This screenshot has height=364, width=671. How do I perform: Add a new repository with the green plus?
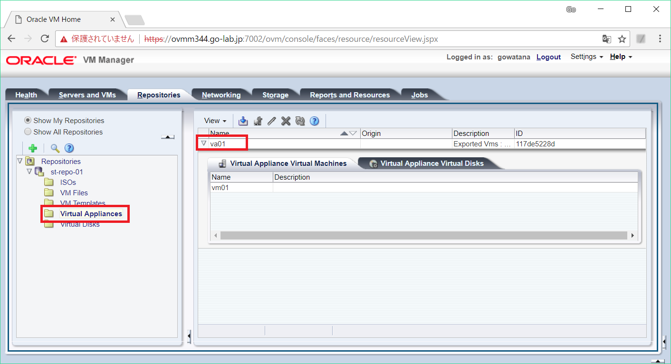(33, 148)
